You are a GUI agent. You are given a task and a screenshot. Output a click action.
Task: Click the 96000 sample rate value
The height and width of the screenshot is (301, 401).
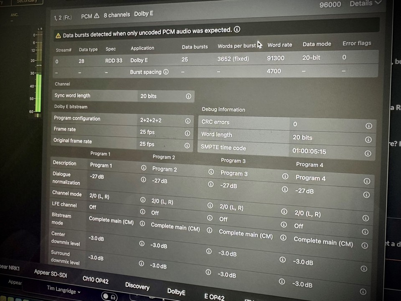point(330,5)
